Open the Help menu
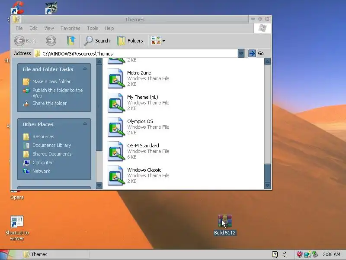The image size is (346, 260). (x=109, y=28)
